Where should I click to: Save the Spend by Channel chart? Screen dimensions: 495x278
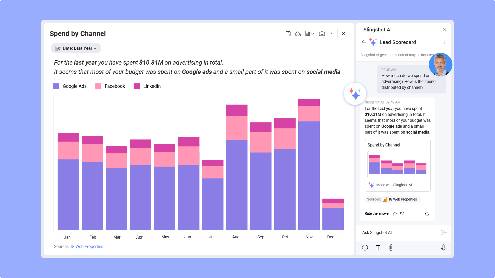(x=288, y=33)
